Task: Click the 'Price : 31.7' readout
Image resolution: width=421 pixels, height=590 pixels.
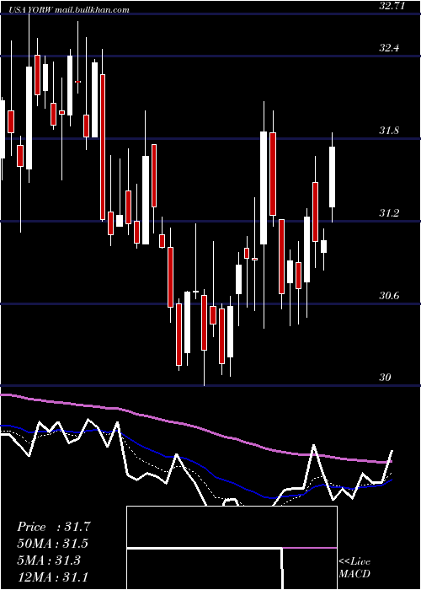Action: tap(54, 527)
